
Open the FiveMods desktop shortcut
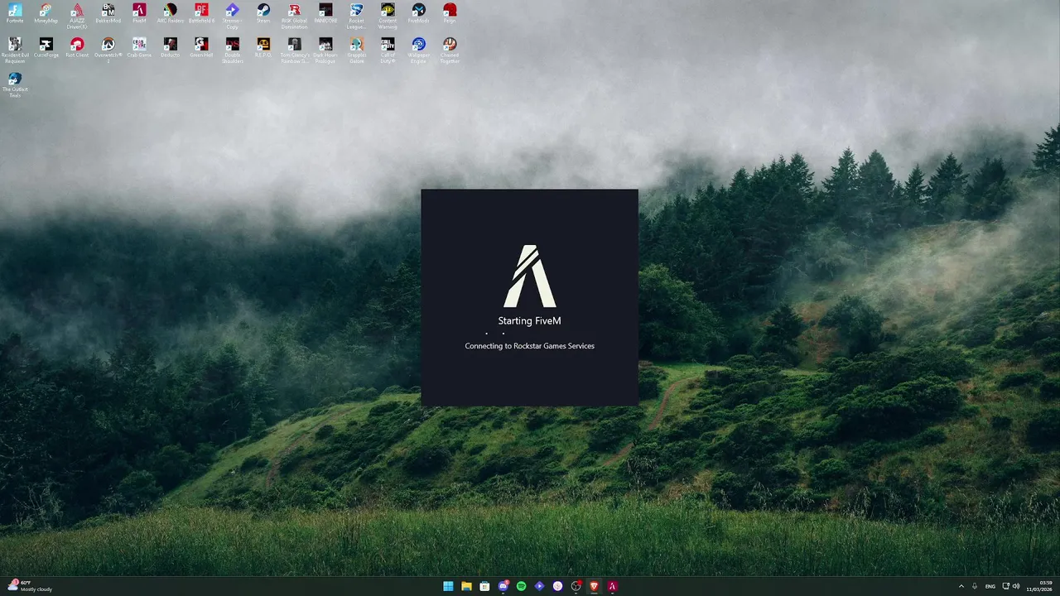pos(418,13)
